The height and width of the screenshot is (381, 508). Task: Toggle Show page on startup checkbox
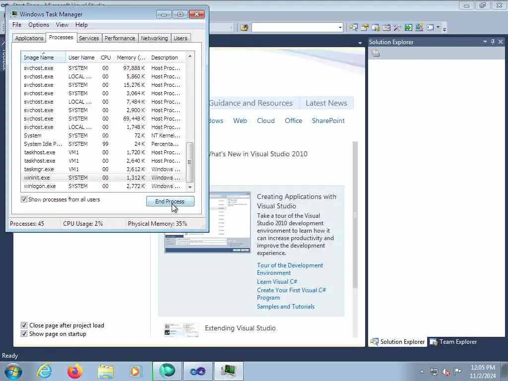pos(24,333)
